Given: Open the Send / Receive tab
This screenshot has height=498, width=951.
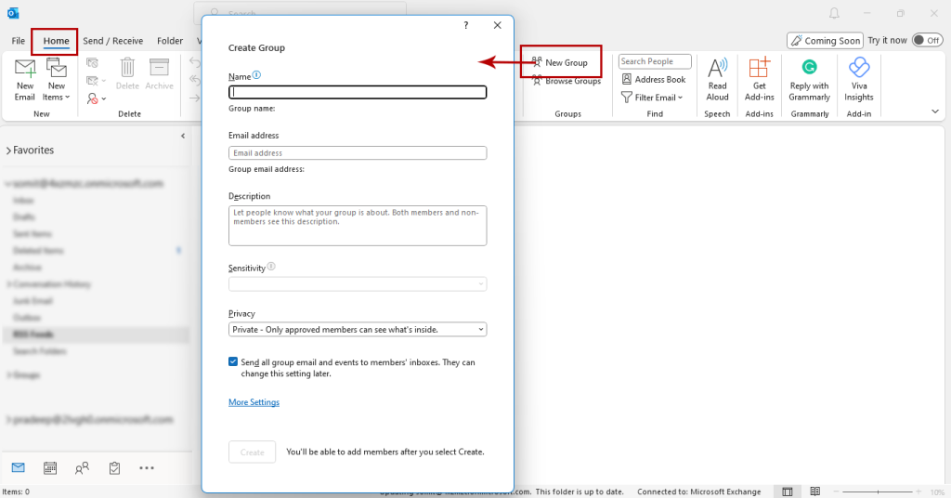Looking at the screenshot, I should [112, 41].
